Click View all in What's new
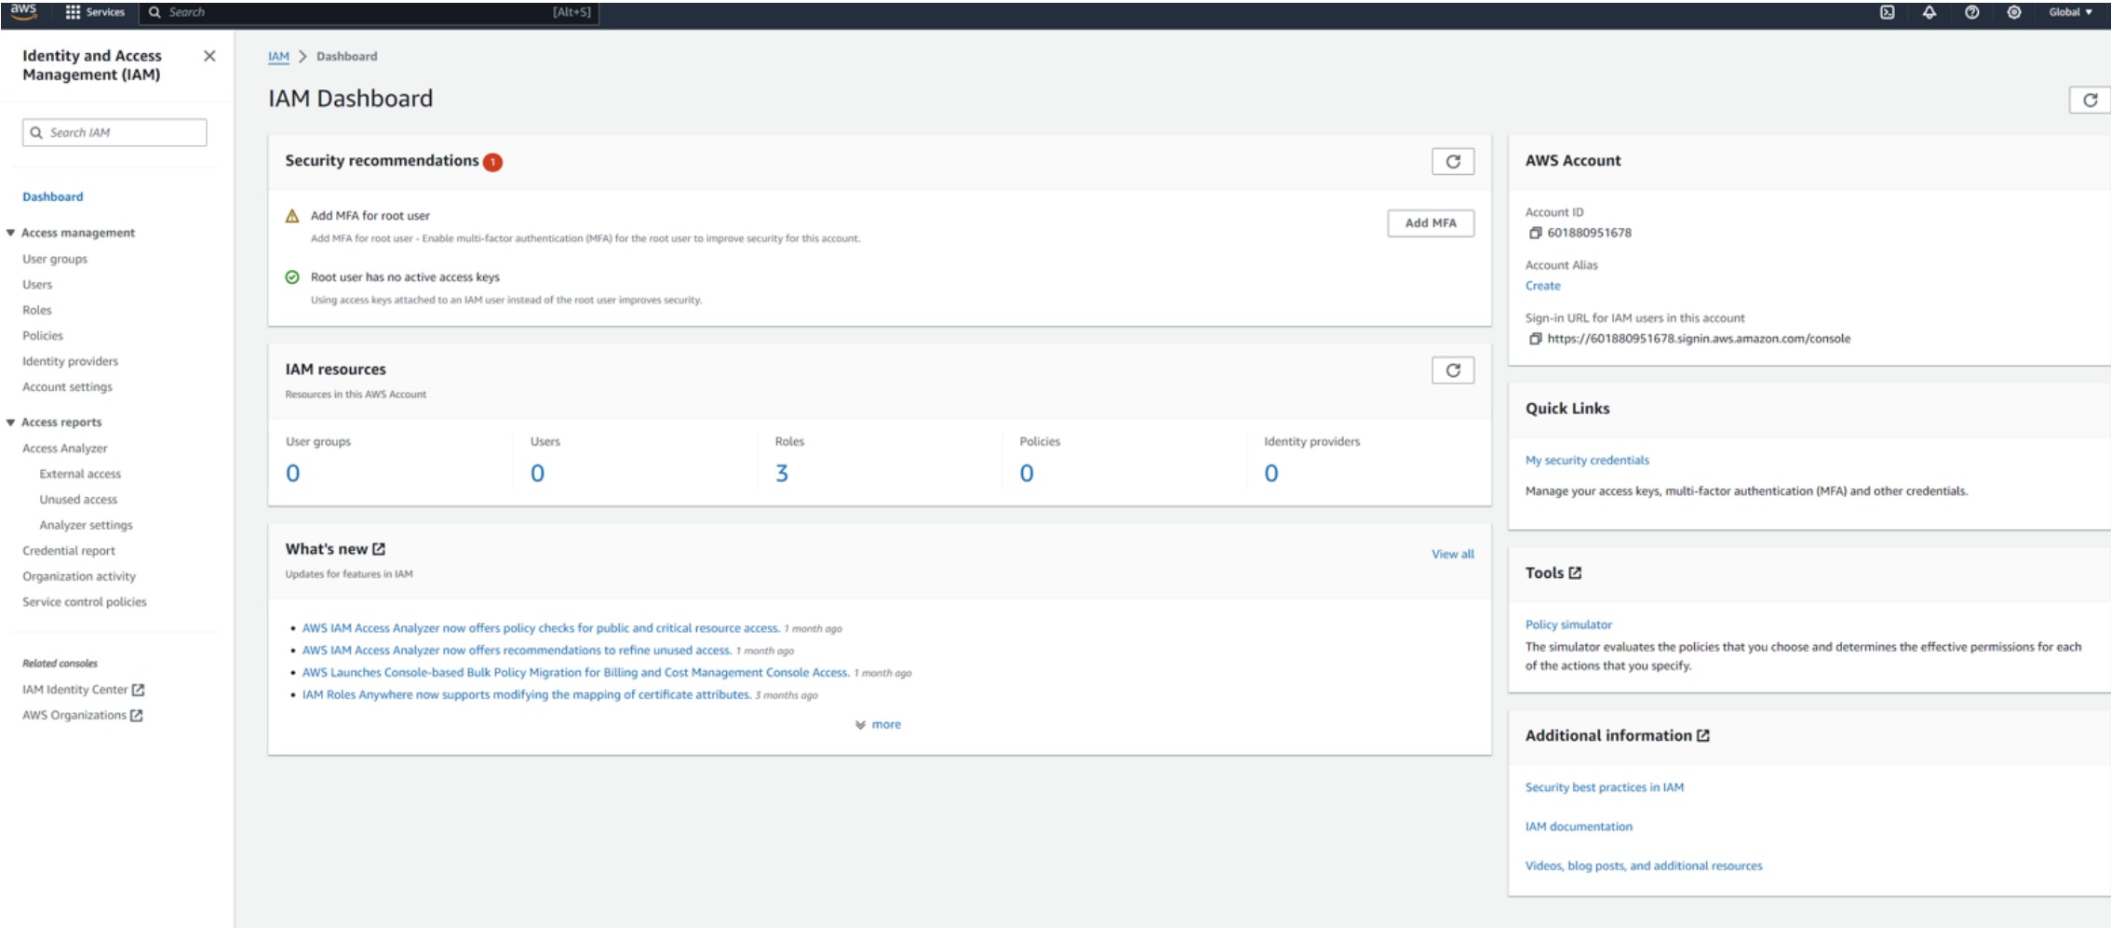This screenshot has width=2111, height=928. pyautogui.click(x=1452, y=554)
